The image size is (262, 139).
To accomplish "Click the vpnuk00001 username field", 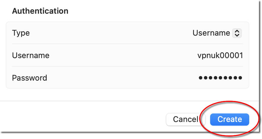I will click(x=220, y=55).
